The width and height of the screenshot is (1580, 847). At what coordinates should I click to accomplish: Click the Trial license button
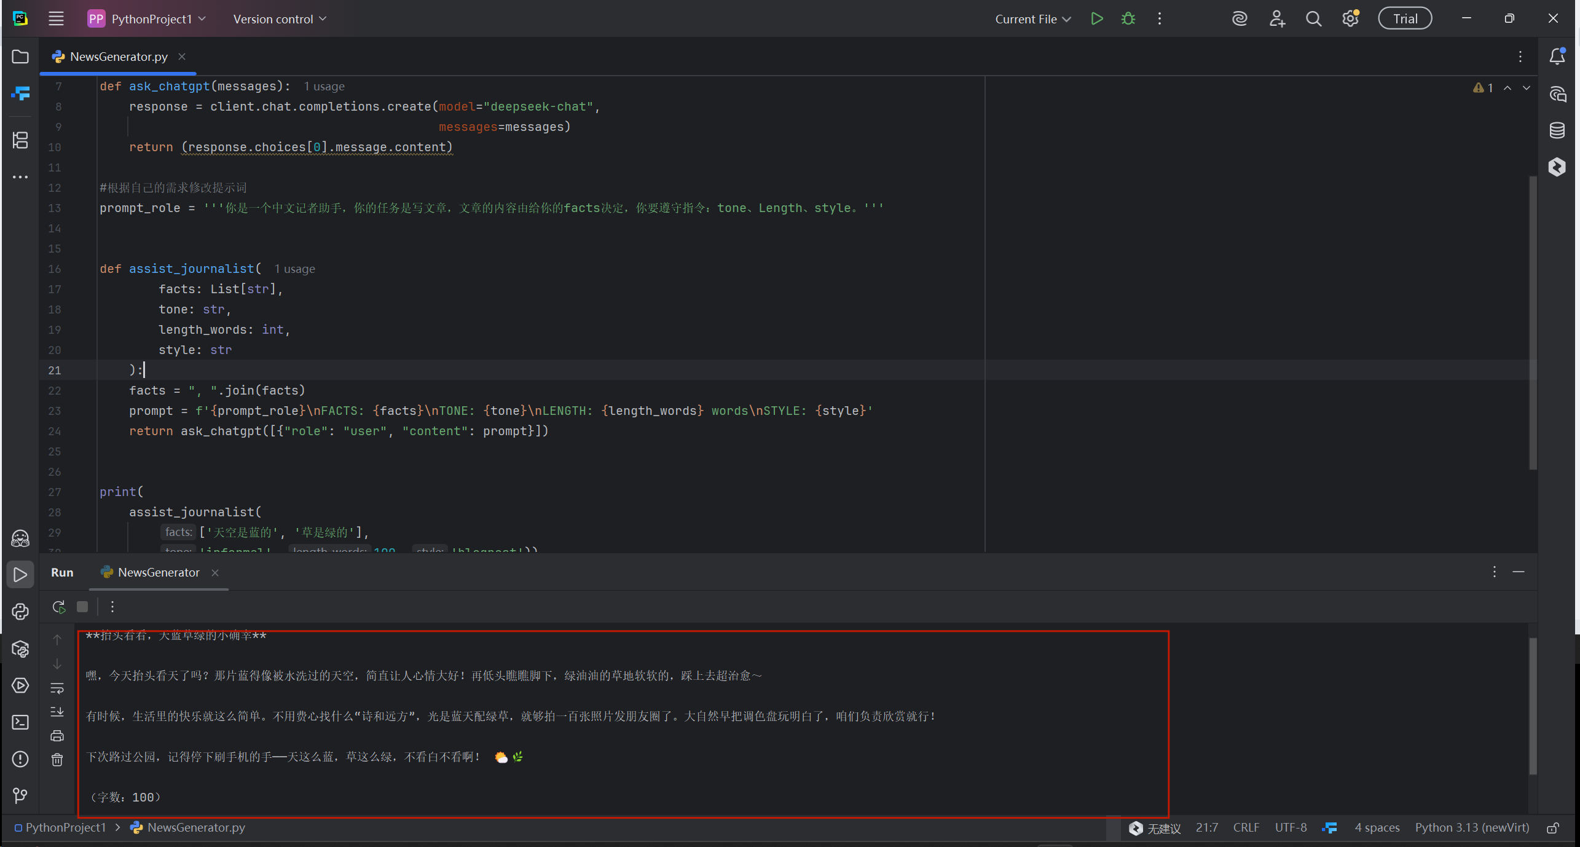pos(1405,18)
